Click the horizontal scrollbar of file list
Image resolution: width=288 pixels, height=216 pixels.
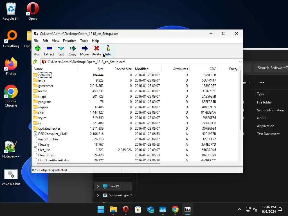[x=99, y=163]
